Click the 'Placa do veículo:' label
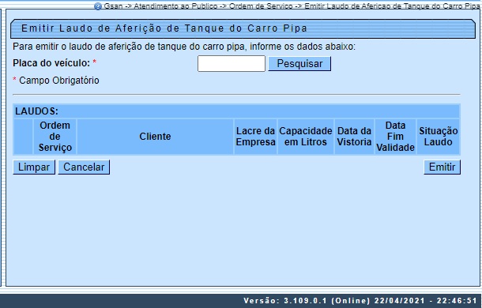Viewport: 482px width, 308px height. [x=51, y=63]
